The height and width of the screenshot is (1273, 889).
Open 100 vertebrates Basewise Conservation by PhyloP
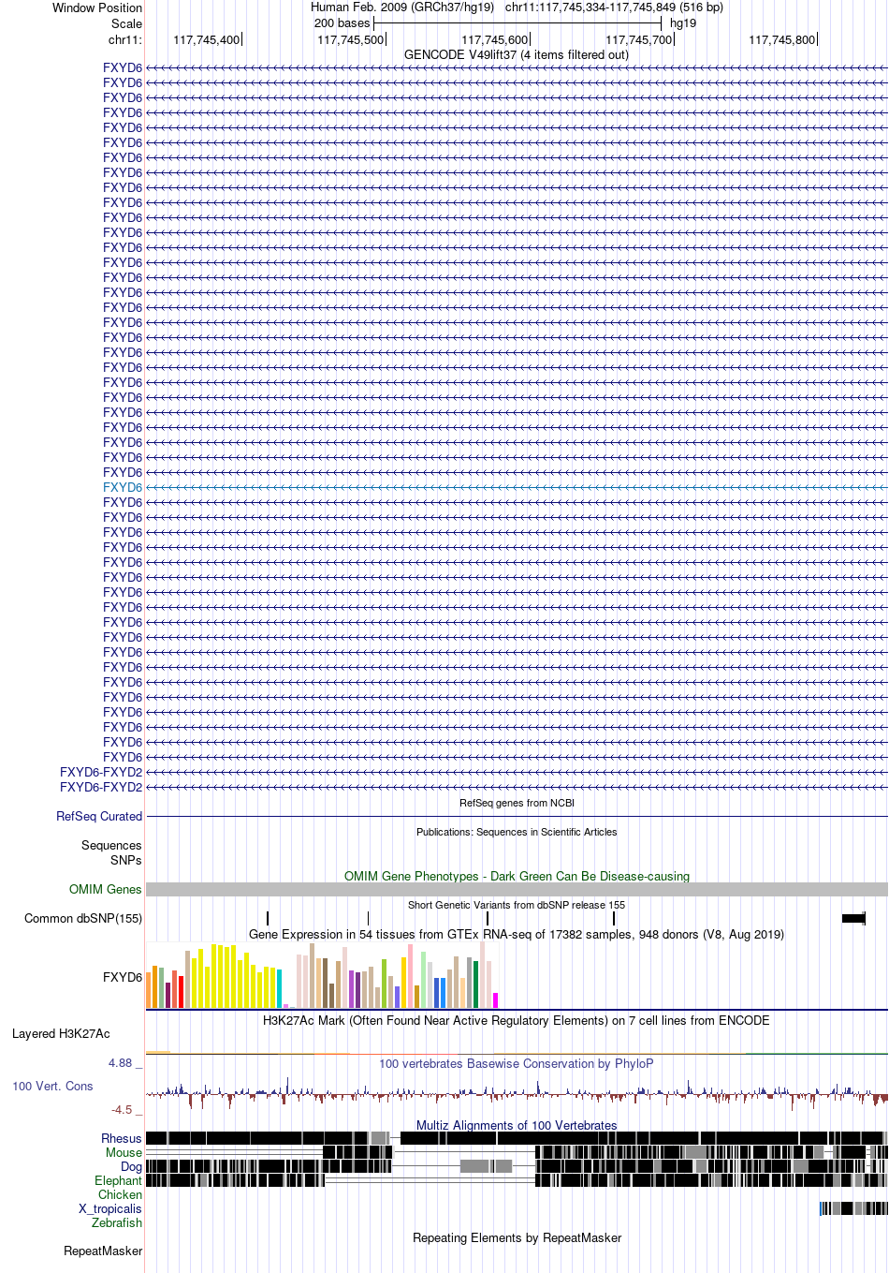pos(517,1064)
